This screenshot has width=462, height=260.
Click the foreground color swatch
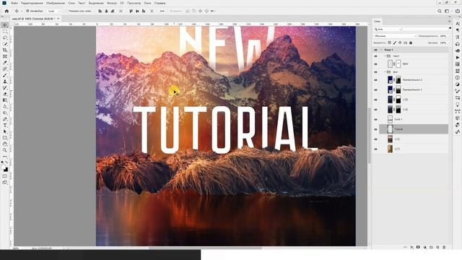coord(3,167)
